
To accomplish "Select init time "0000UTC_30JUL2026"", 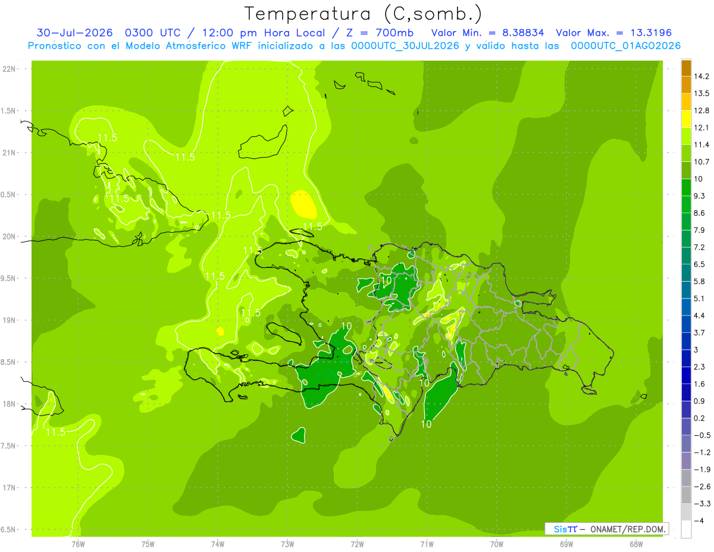I will click(x=405, y=46).
